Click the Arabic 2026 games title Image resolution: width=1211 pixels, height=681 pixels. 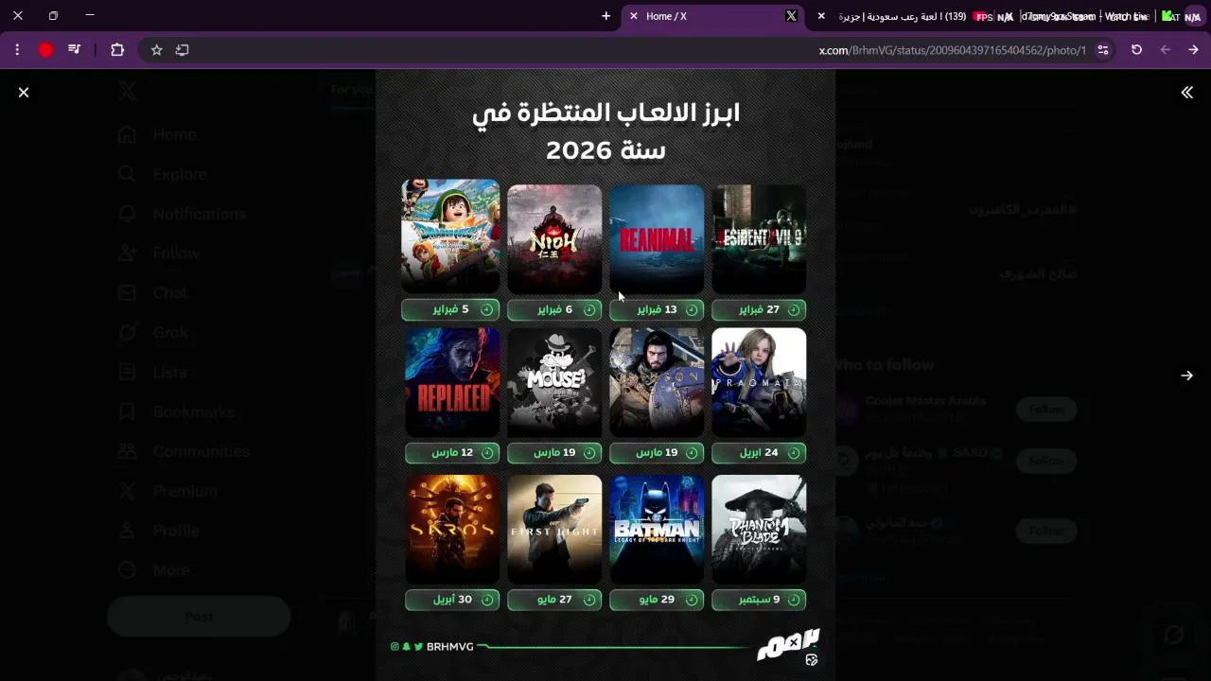605,131
